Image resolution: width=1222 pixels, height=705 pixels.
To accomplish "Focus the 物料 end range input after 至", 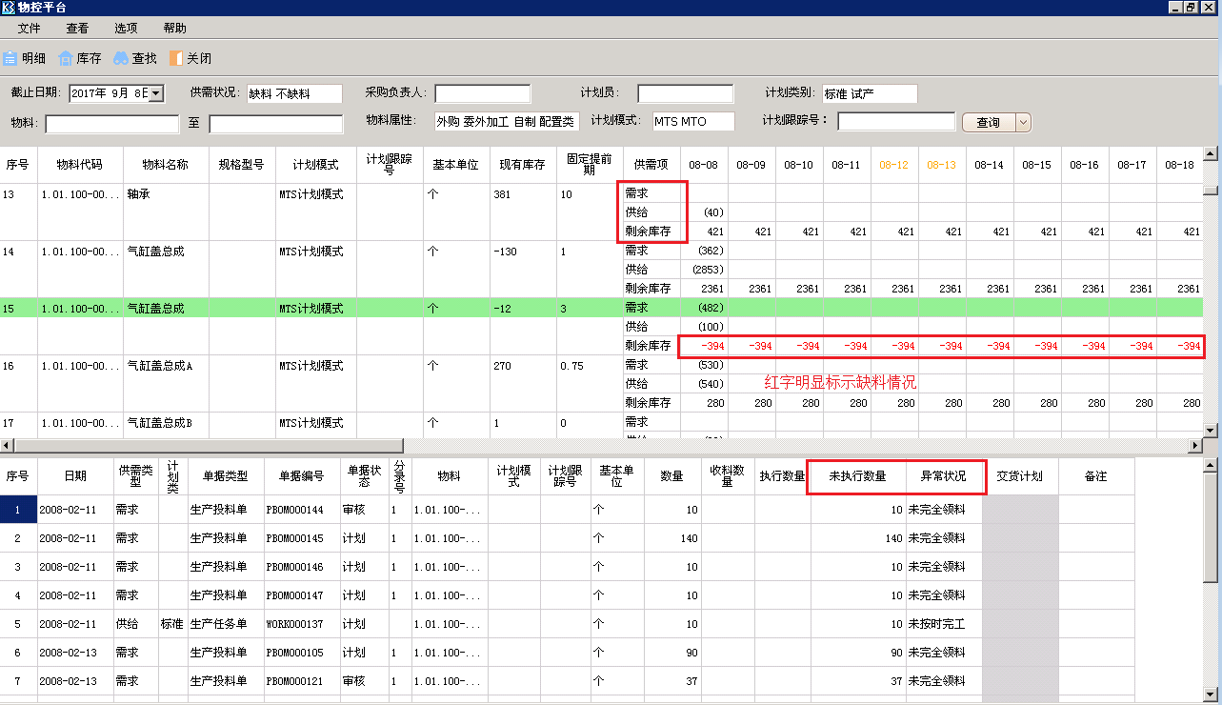I will pyautogui.click(x=276, y=124).
